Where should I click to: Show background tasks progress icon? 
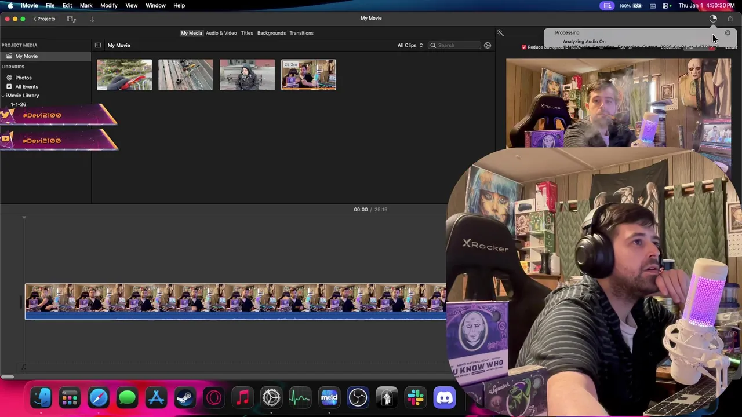pyautogui.click(x=713, y=19)
